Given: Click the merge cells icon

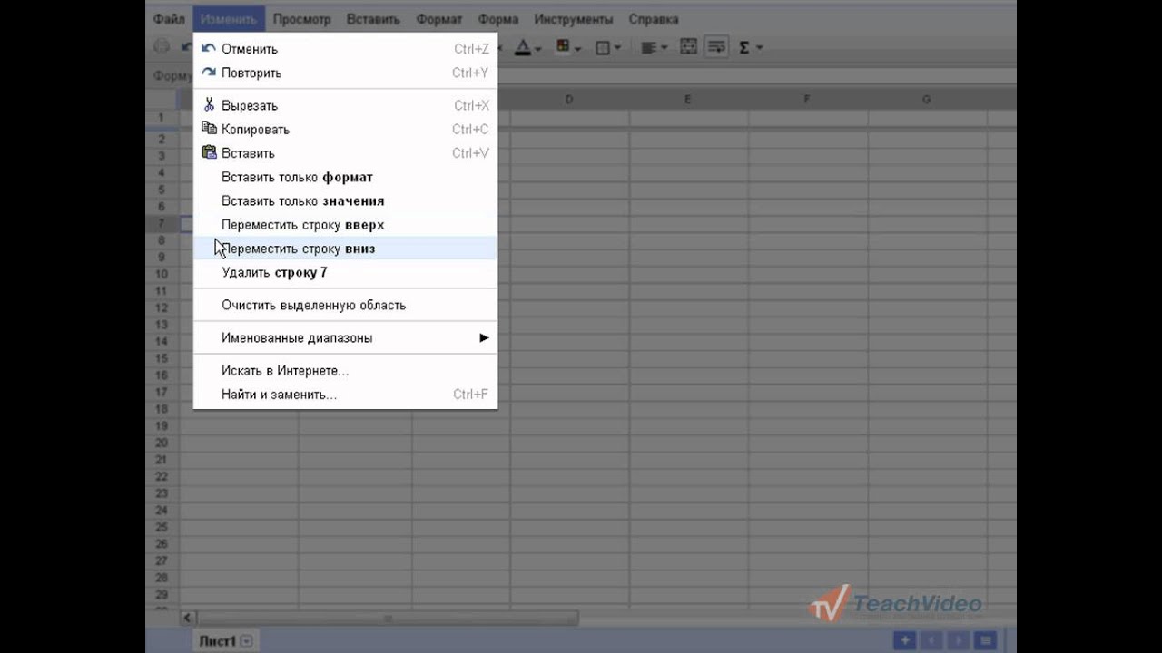Looking at the screenshot, I should (688, 46).
